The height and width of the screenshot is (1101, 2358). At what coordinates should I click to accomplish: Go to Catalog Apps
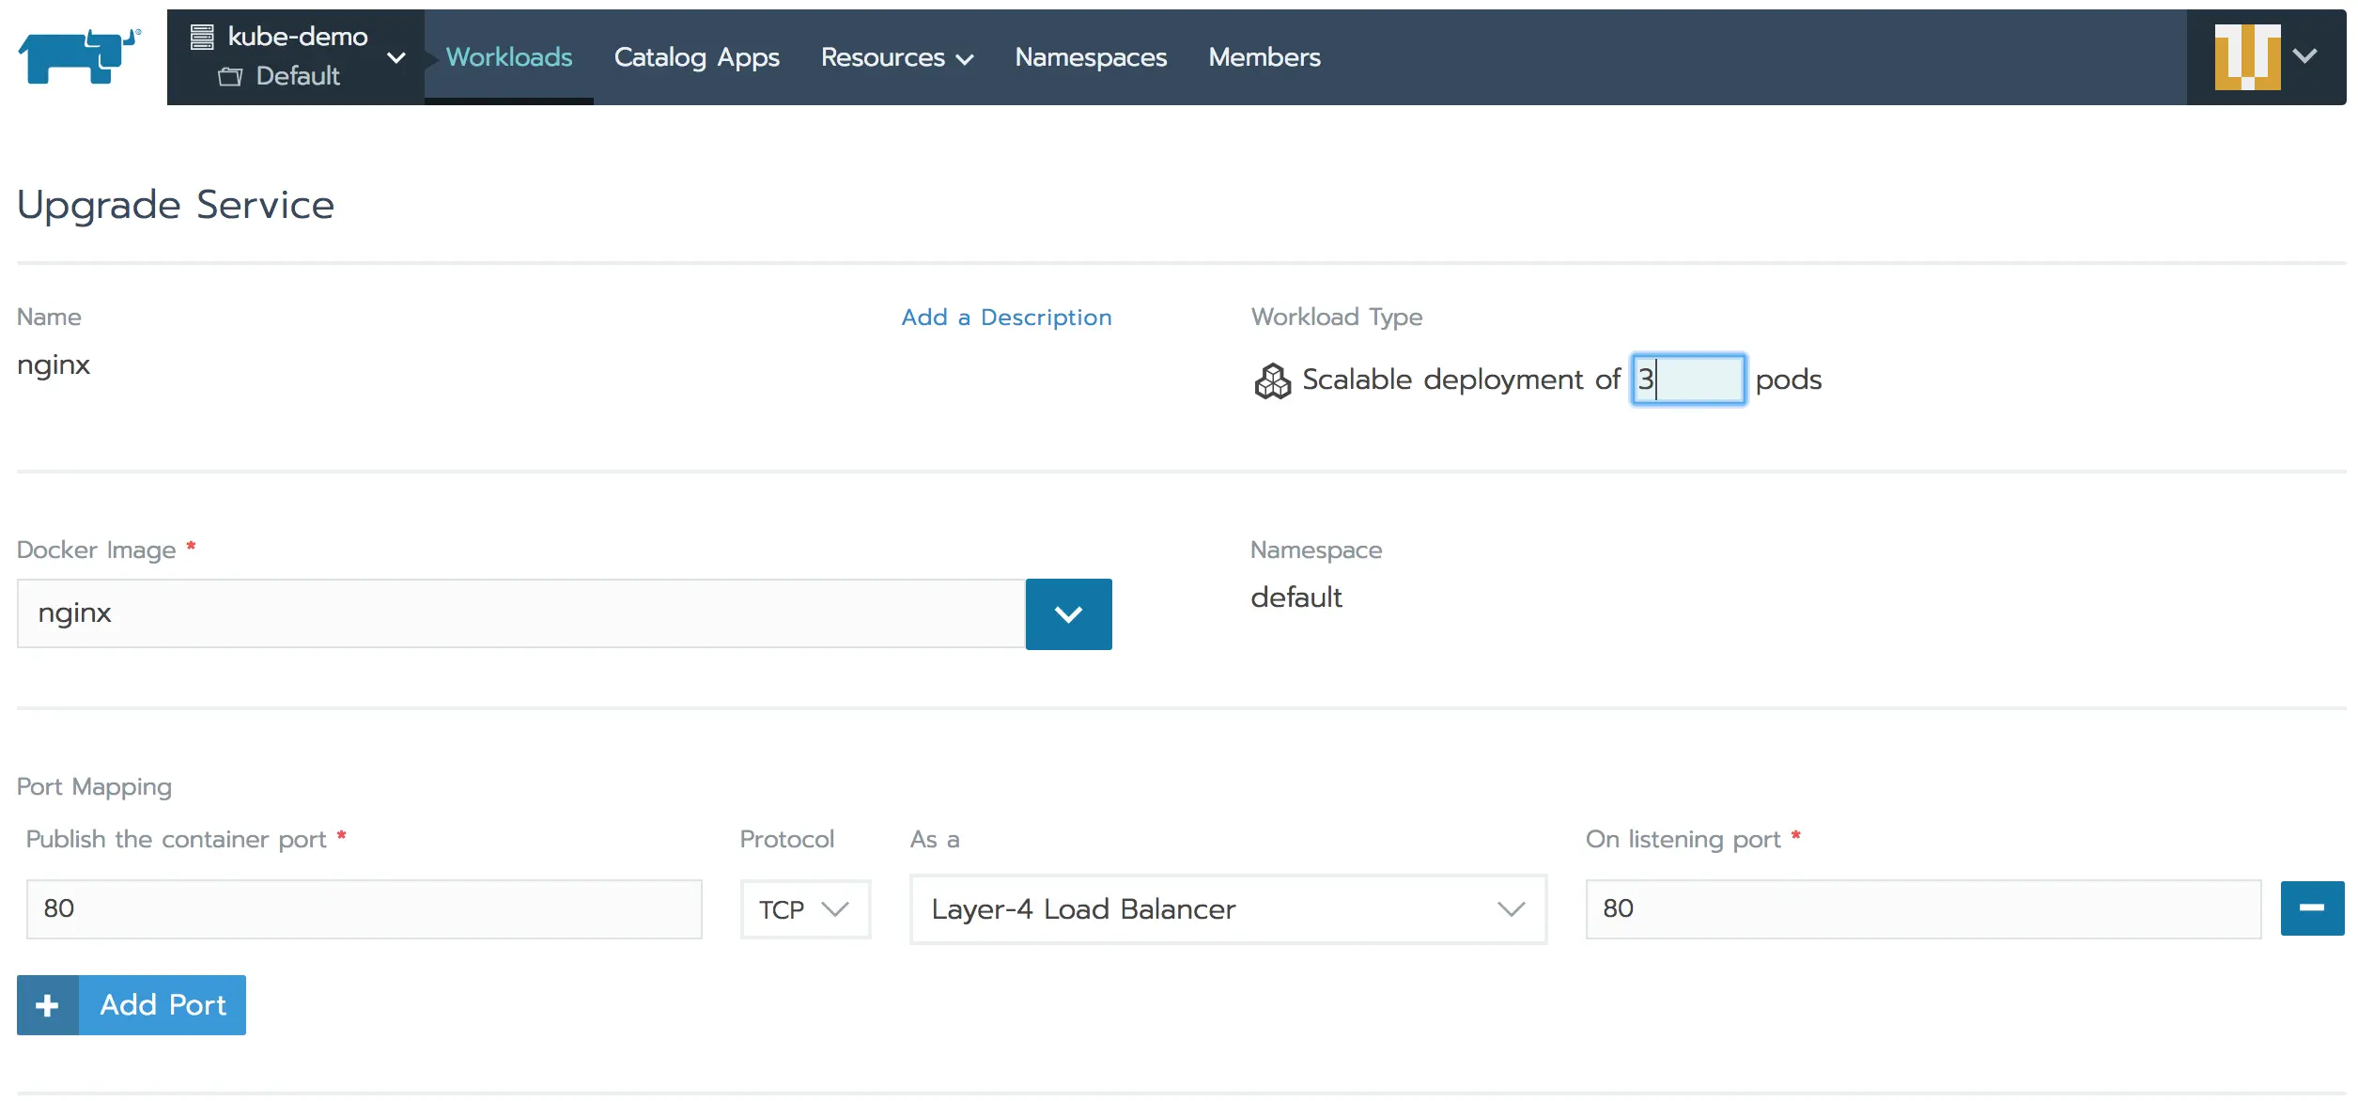tap(696, 57)
